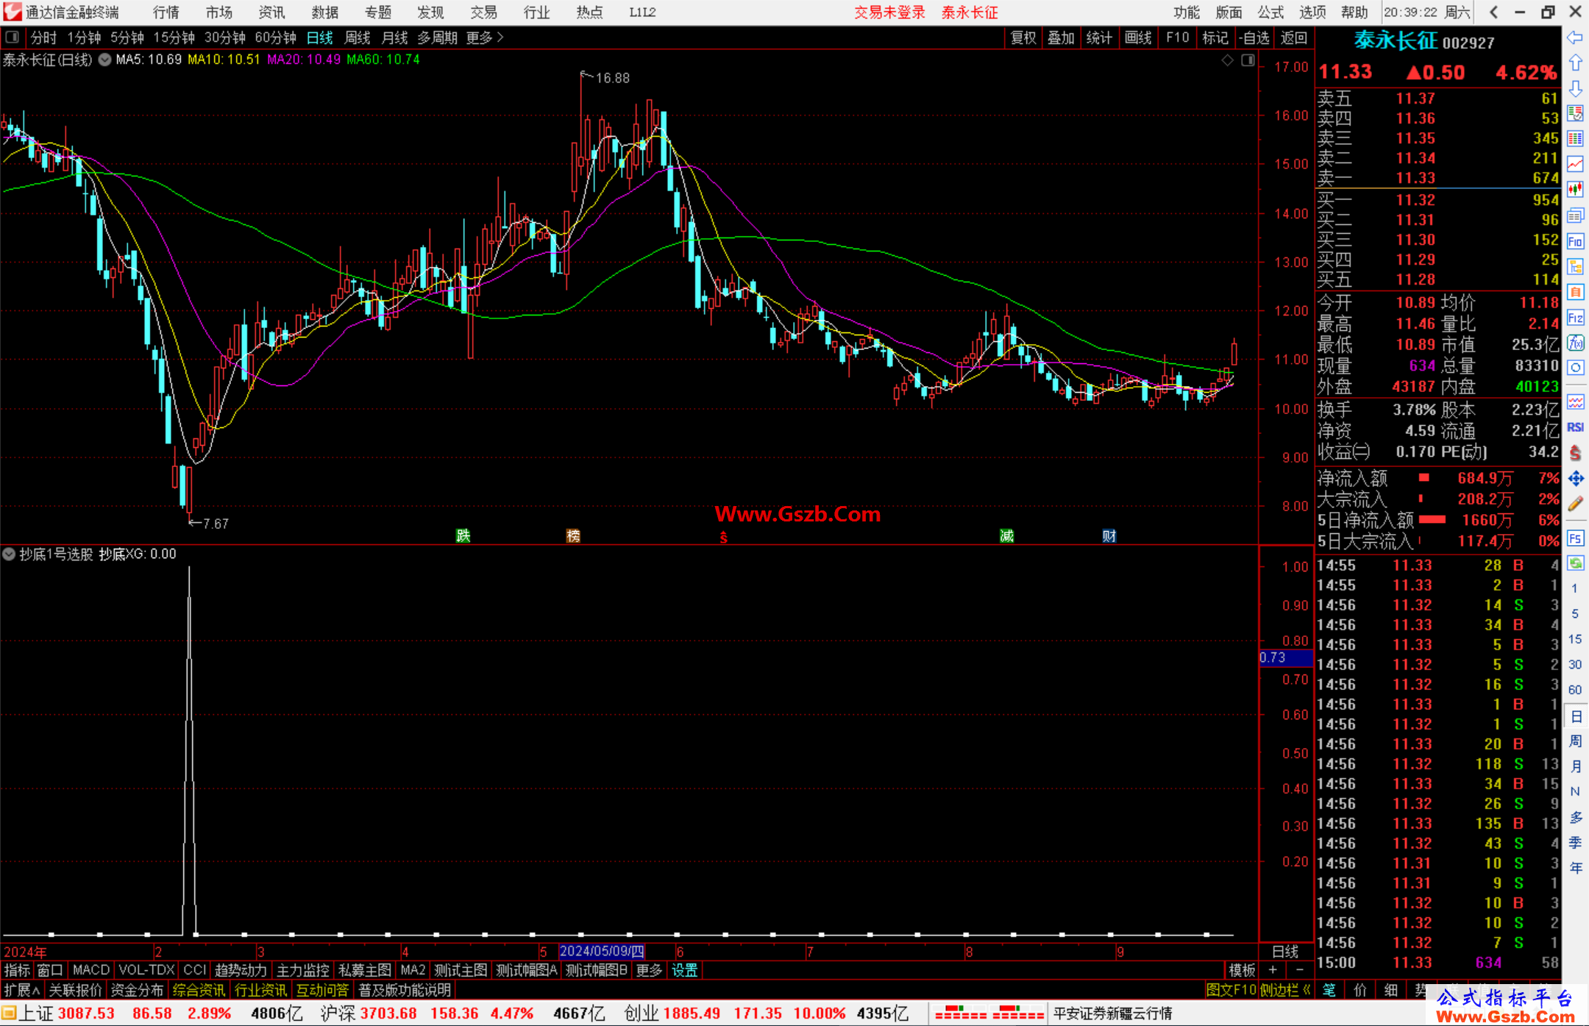Click the 画线 draw line button
Screen dimensions: 1589x1026
coord(1139,38)
